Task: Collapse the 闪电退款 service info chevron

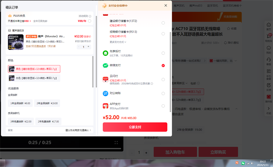Action: (236, 109)
